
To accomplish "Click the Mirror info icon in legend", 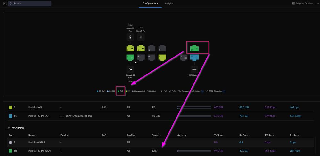I will click(x=202, y=91).
